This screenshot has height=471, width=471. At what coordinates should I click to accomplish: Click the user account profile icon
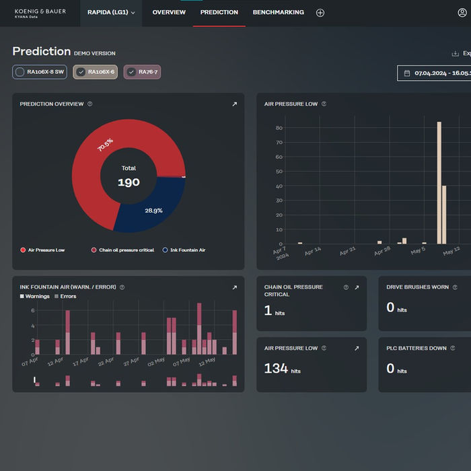click(462, 13)
